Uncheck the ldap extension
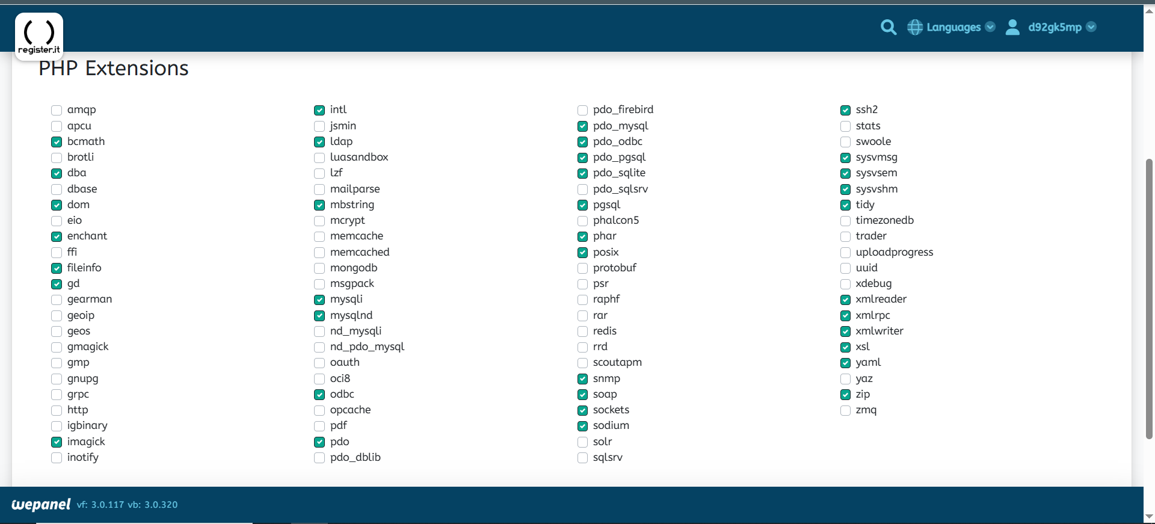1155x524 pixels. pyautogui.click(x=319, y=142)
